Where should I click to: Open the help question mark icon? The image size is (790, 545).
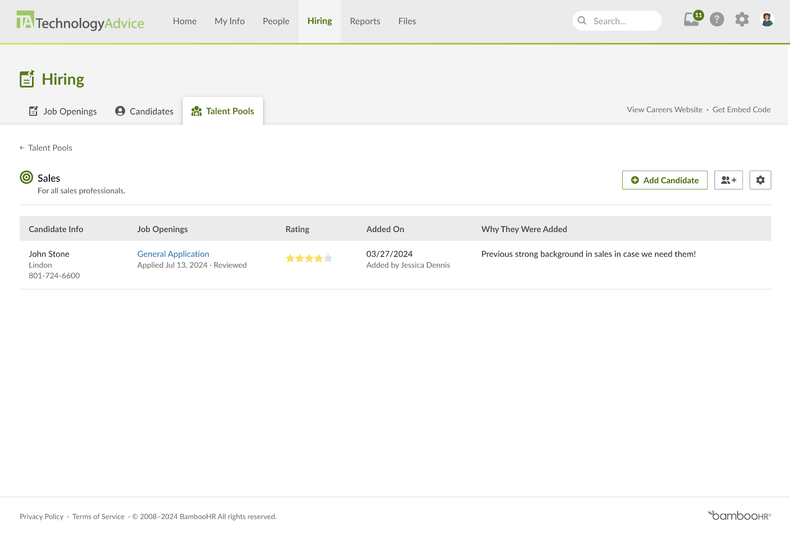tap(716, 20)
